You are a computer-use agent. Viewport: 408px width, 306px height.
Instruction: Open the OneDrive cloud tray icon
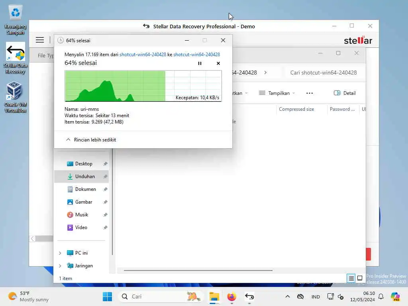pyautogui.click(x=300, y=296)
